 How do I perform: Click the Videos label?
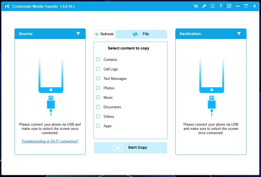109,116
